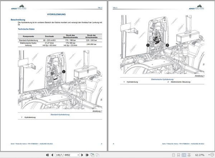Click the zoom out minus button
Screen dimensions: 215x158
[212, 155]
